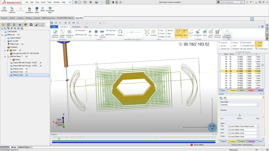Click the Fast Forward icon

102,34
